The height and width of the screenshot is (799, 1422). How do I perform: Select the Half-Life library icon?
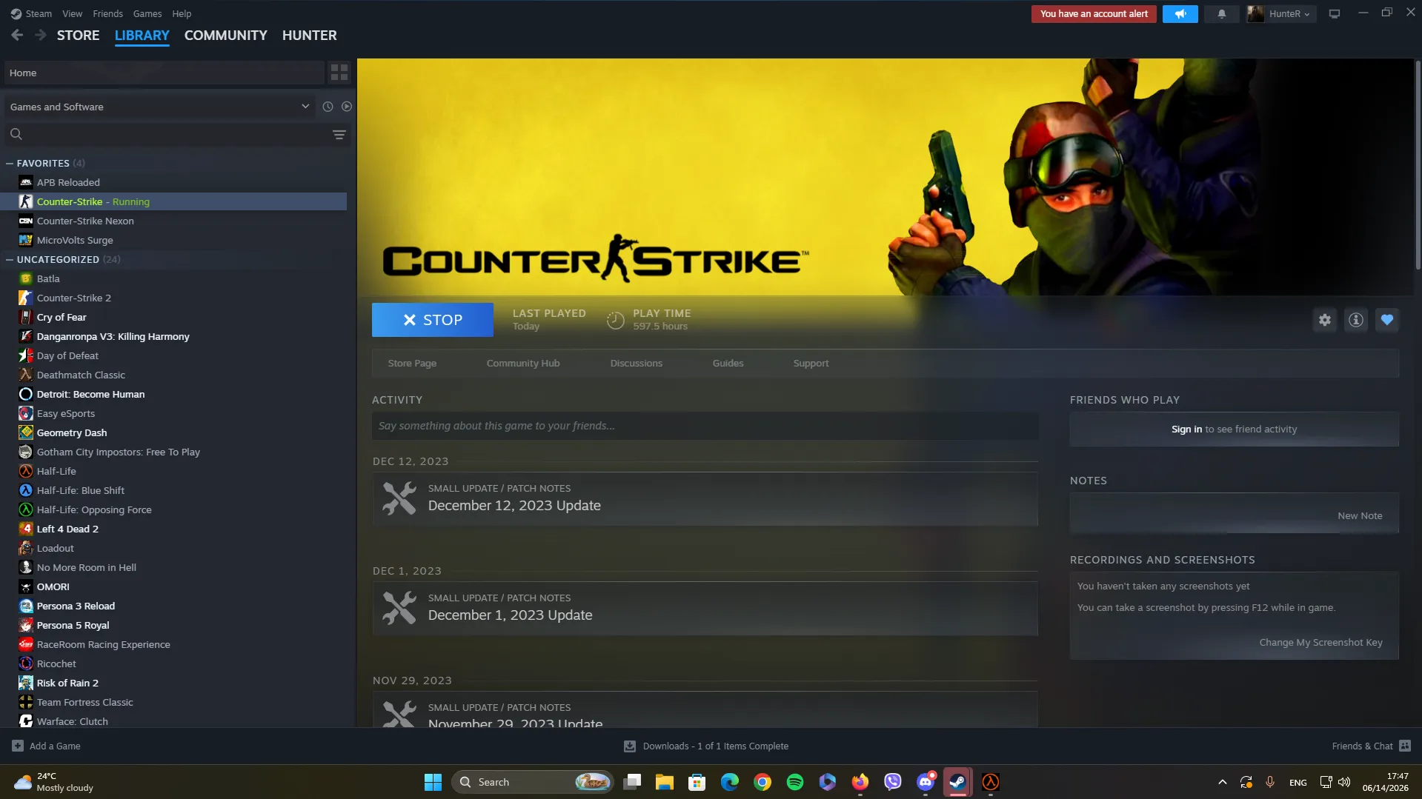[x=26, y=471]
